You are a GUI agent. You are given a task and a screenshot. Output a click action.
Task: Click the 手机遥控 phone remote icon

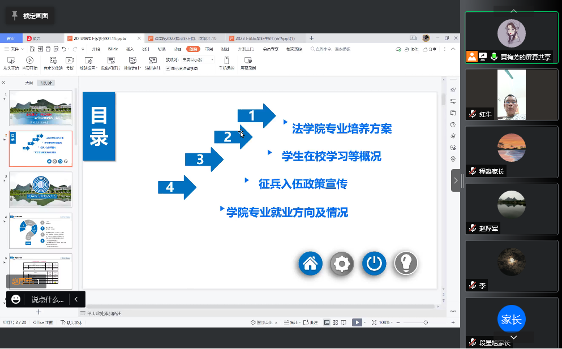[x=226, y=63]
